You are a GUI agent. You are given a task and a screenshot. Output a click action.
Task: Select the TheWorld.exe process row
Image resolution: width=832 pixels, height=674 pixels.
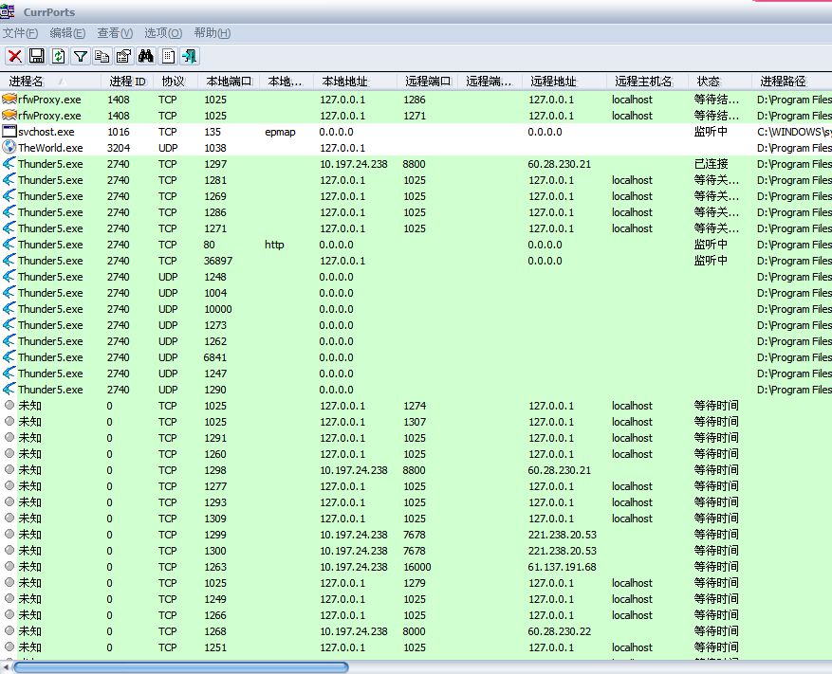pyautogui.click(x=49, y=148)
